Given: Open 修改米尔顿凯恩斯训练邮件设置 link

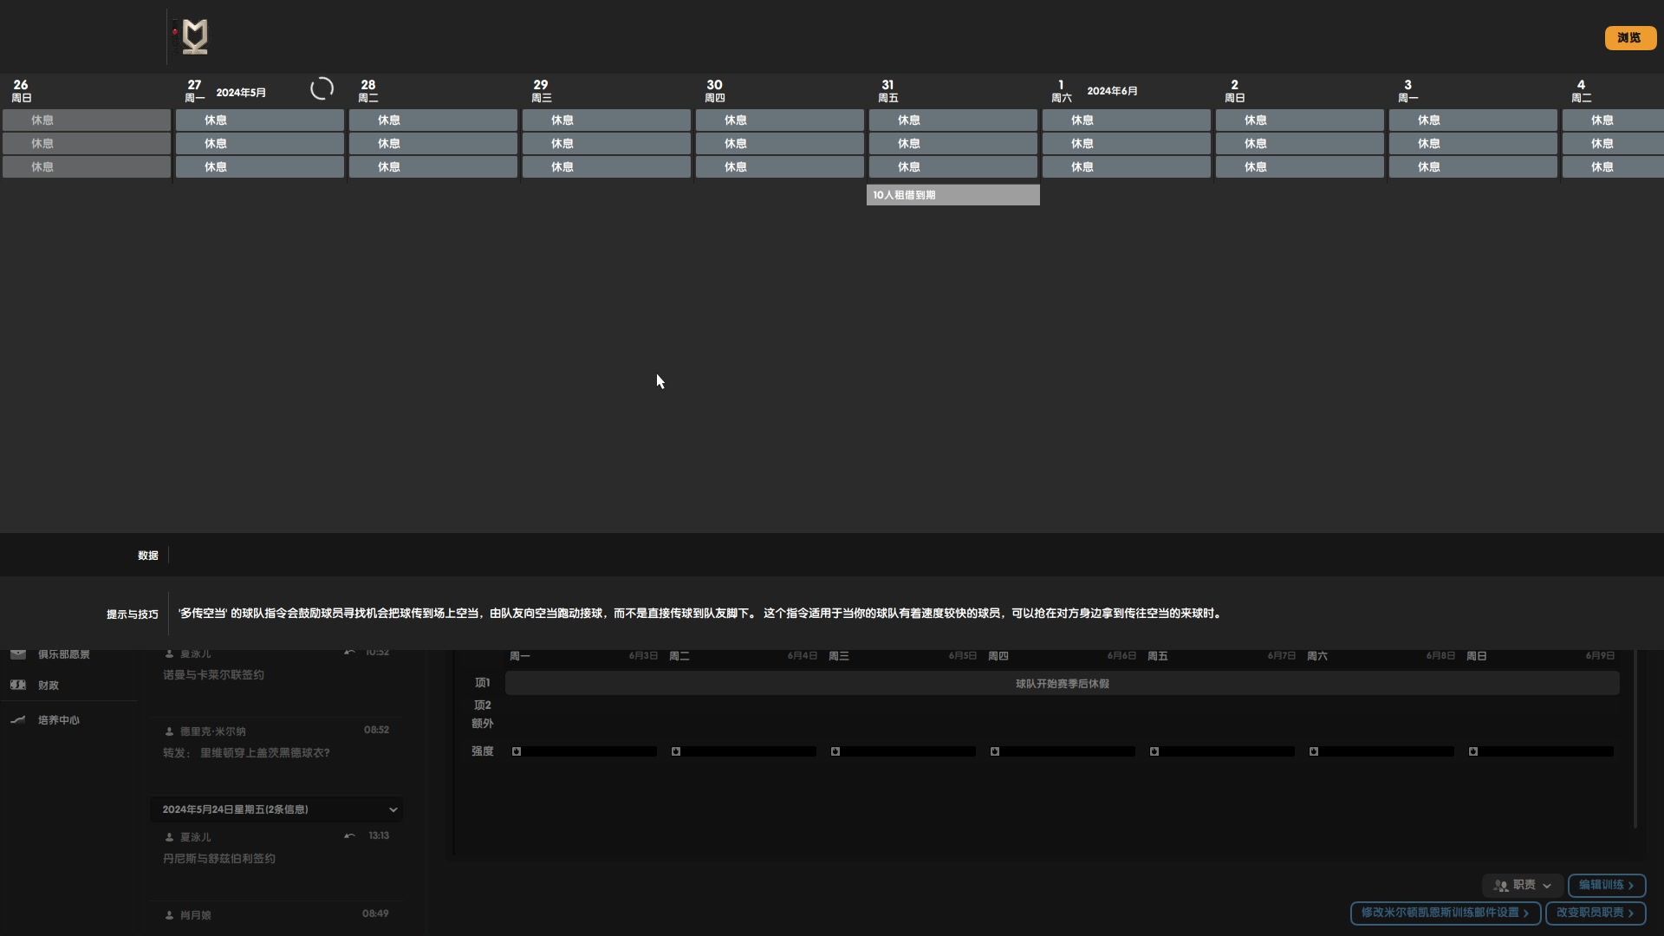Looking at the screenshot, I should pyautogui.click(x=1445, y=913).
